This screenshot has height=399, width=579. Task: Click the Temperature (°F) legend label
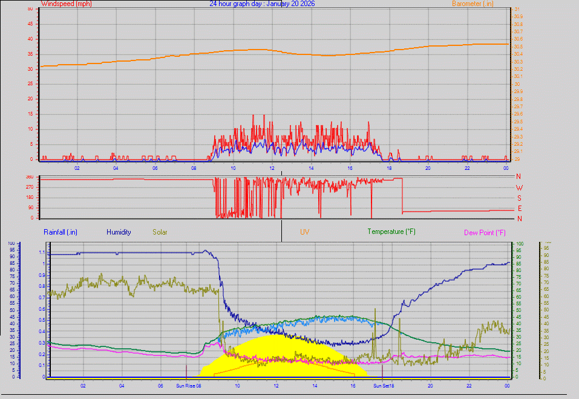(x=391, y=232)
